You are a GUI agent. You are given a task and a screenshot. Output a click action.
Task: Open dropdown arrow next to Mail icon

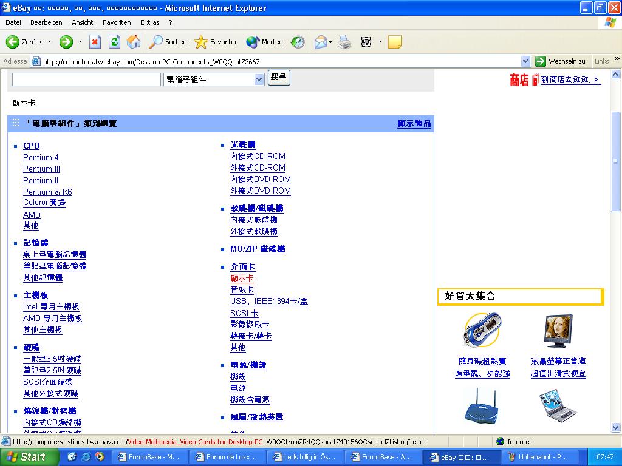point(330,42)
